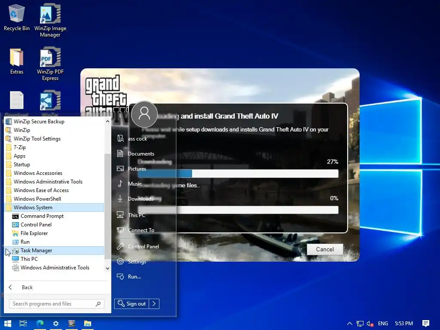Open the Extras folder on desktop

pyautogui.click(x=17, y=61)
